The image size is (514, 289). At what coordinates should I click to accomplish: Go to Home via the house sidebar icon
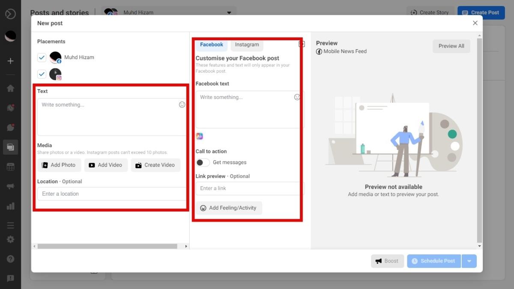click(x=10, y=88)
